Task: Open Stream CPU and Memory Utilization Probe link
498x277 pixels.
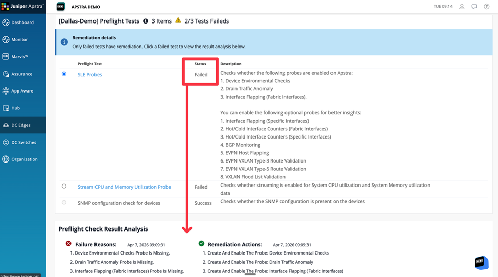Action: tap(124, 187)
